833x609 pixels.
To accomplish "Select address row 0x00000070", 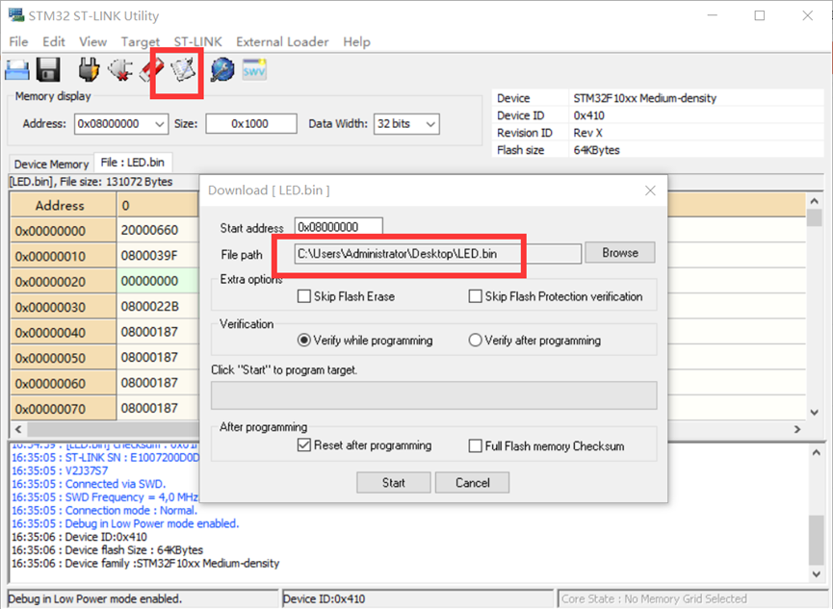I will coord(63,409).
